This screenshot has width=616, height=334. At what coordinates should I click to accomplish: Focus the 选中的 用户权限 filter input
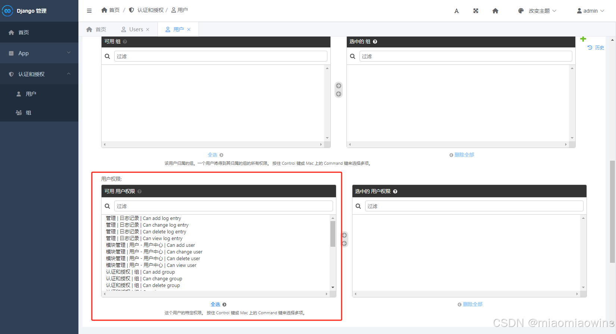point(474,206)
